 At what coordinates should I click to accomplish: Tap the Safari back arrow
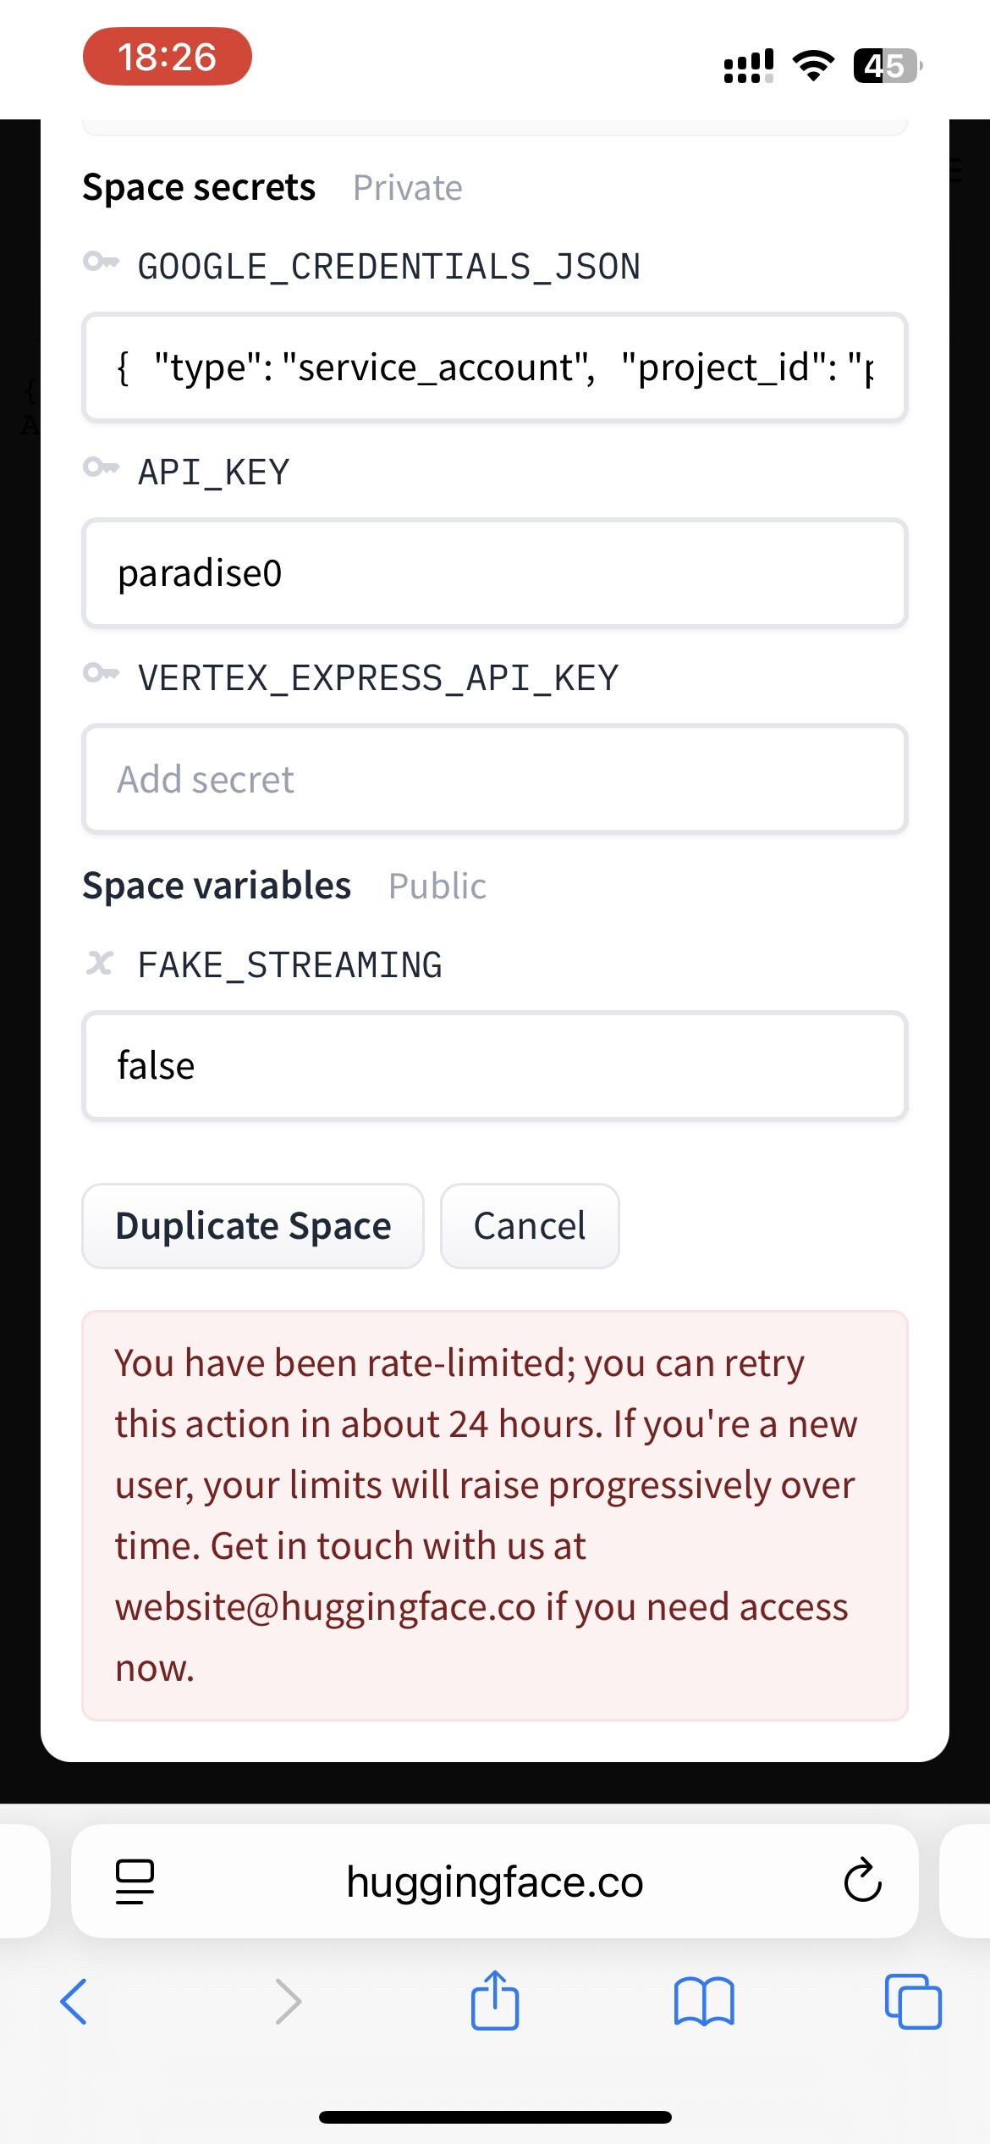tap(74, 2002)
